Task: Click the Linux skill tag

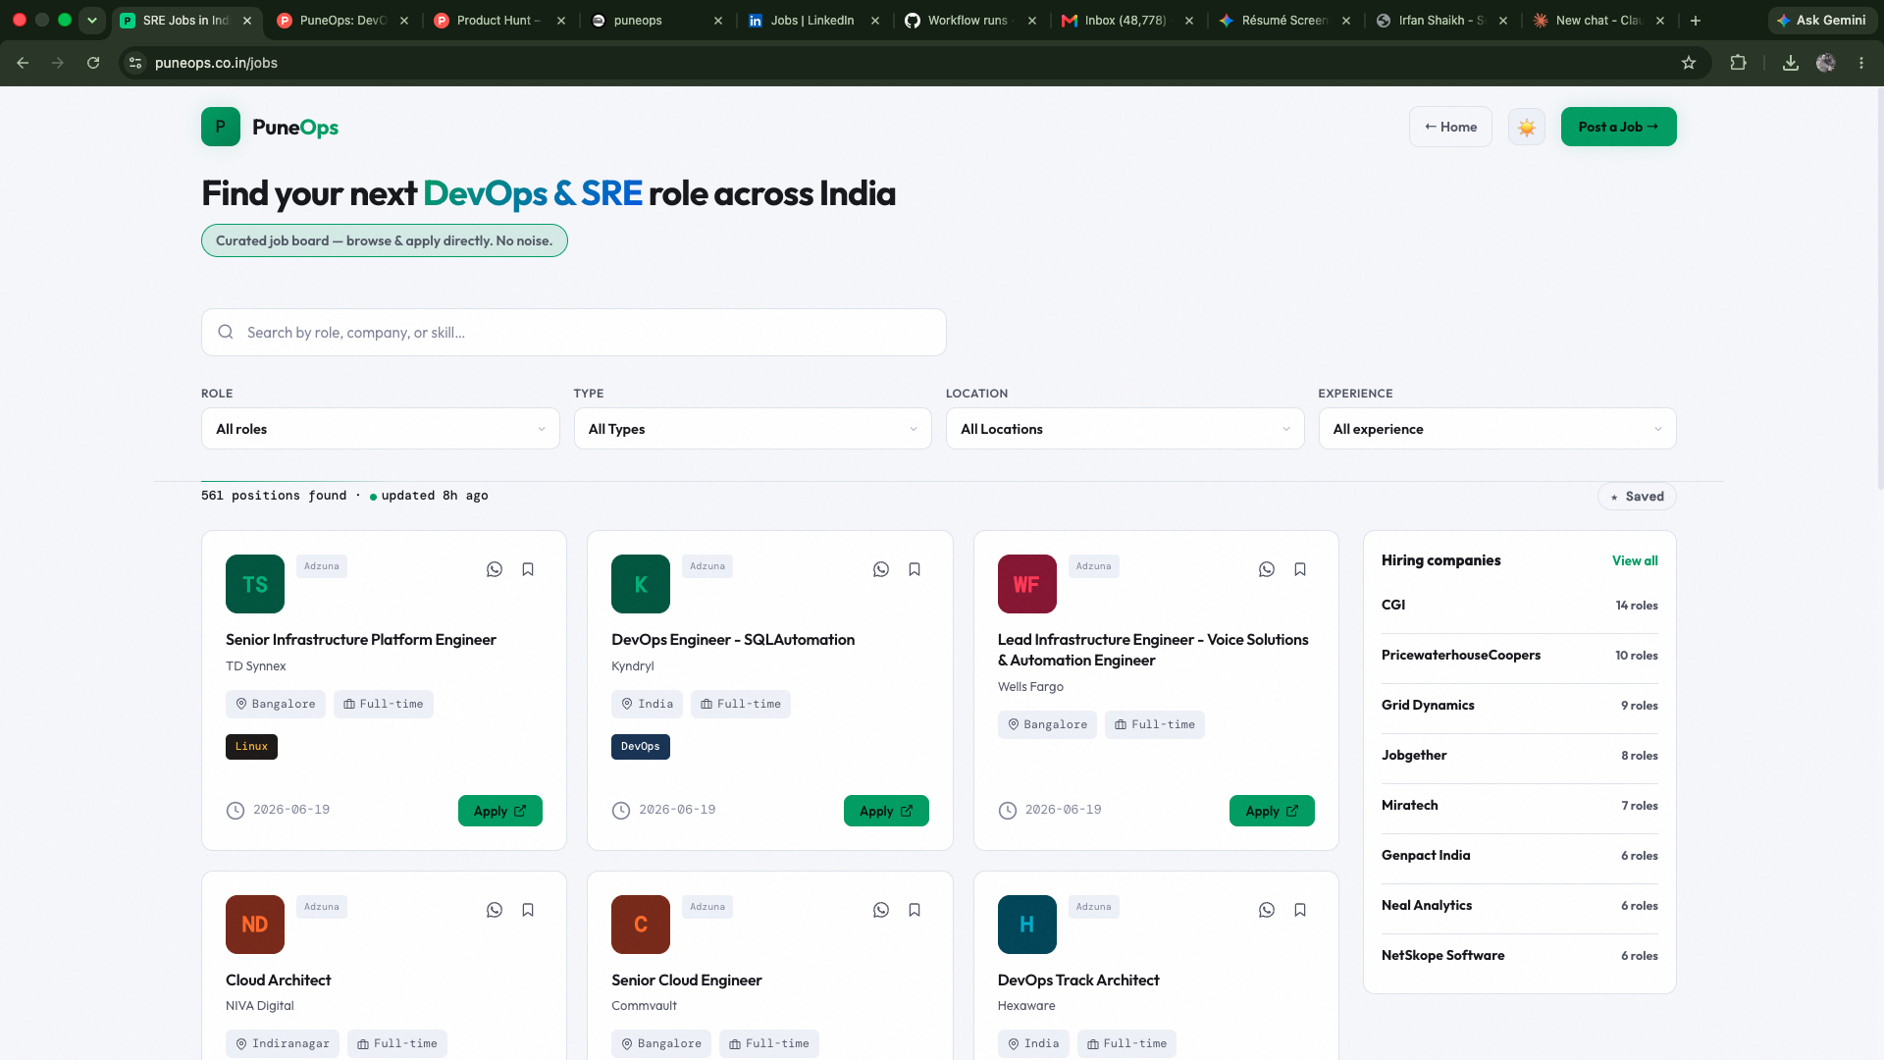Action: click(x=251, y=747)
